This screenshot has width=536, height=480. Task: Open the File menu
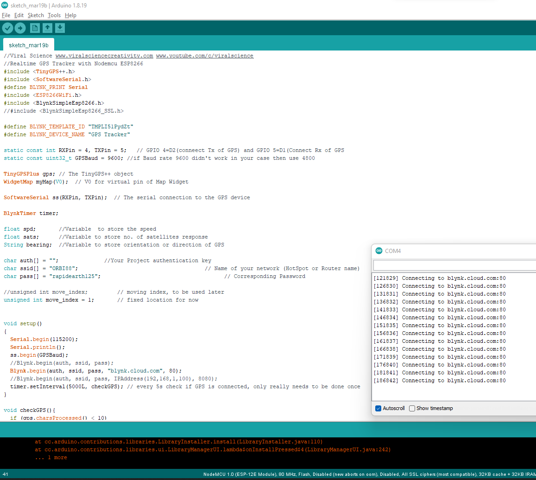coord(6,15)
